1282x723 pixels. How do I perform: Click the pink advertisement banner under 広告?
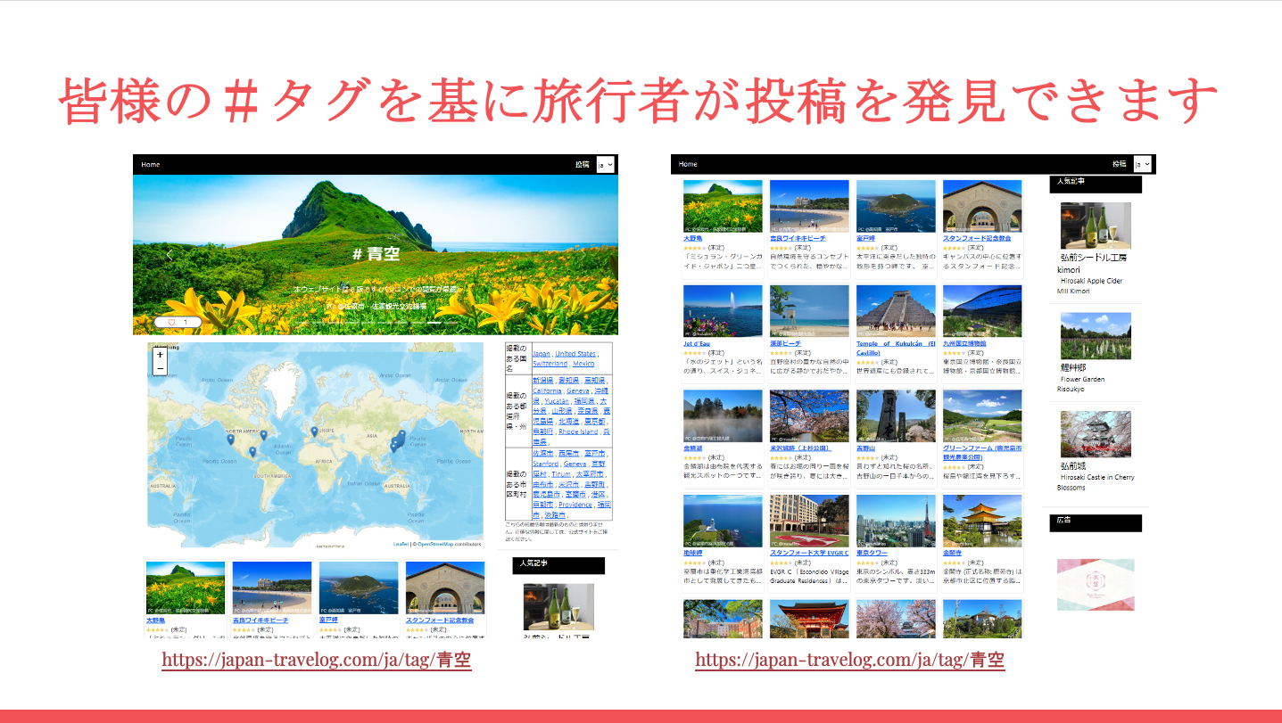(x=1096, y=585)
